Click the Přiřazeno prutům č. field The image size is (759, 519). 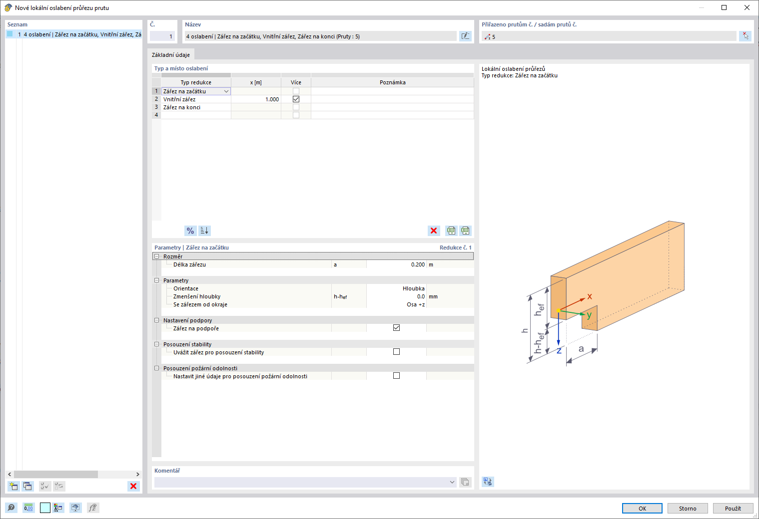(x=609, y=36)
